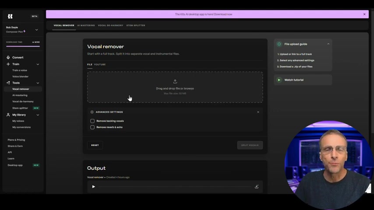374x210 pixels.
Task: Open API link in sidebar
Action: 10,152
